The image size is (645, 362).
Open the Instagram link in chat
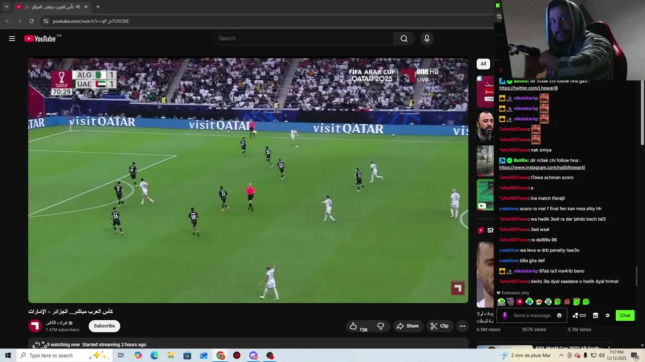pyautogui.click(x=542, y=167)
